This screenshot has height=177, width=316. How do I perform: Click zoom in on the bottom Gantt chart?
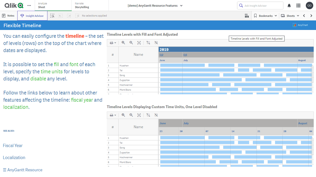pyautogui.click(x=123, y=115)
